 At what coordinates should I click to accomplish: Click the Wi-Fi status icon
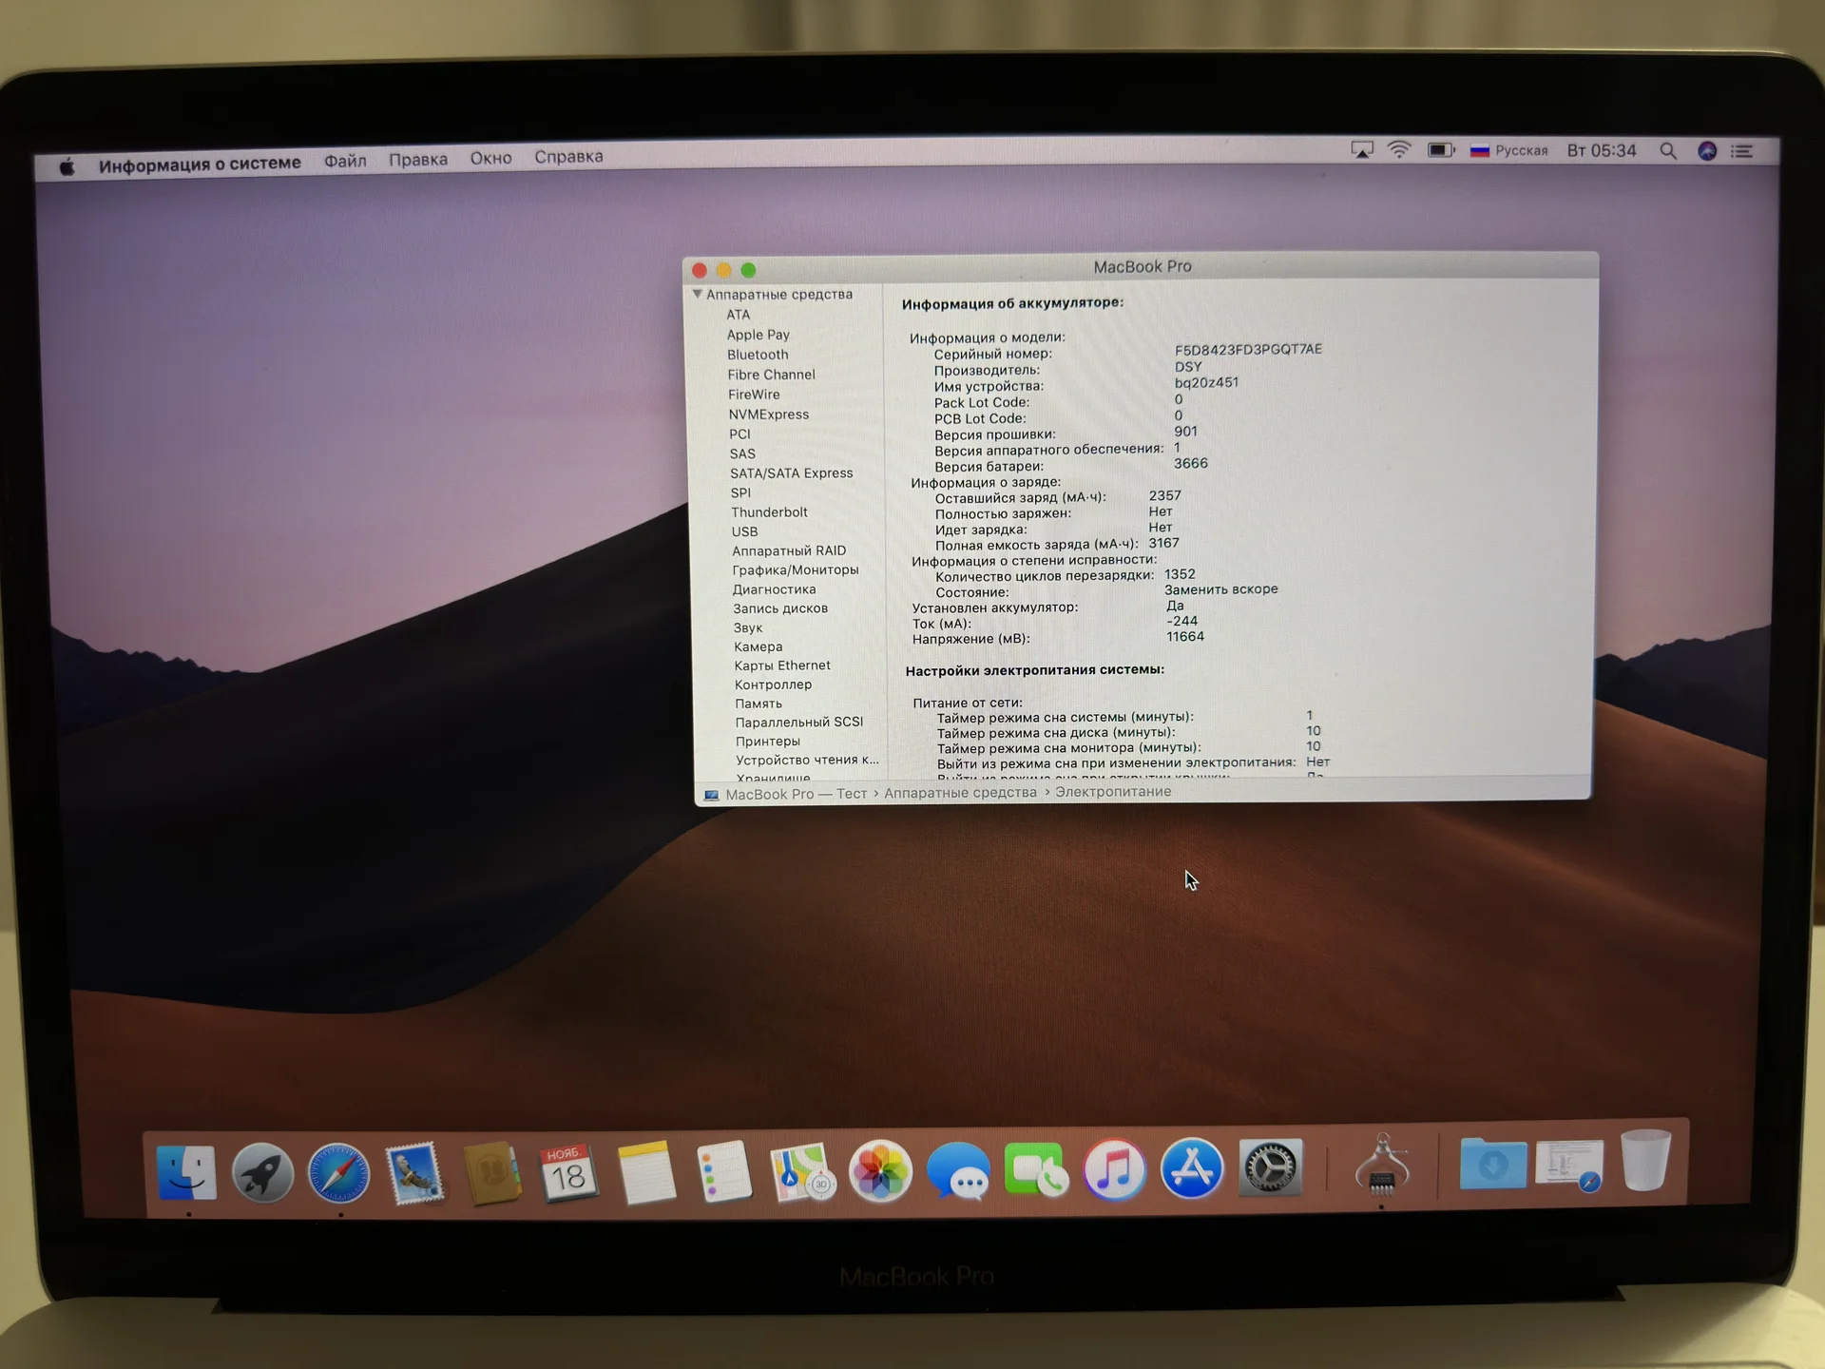click(1399, 150)
